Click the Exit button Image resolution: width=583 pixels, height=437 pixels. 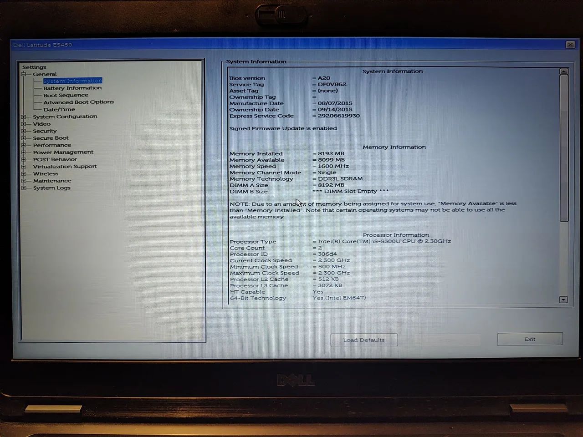(530, 339)
